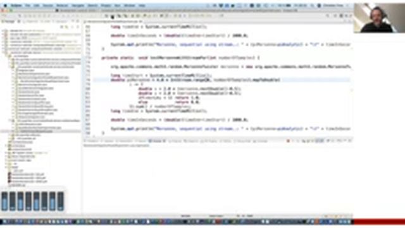Image resolution: width=405 pixels, height=228 pixels.
Task: Click the terminated launch label in Console
Action: 116,146
